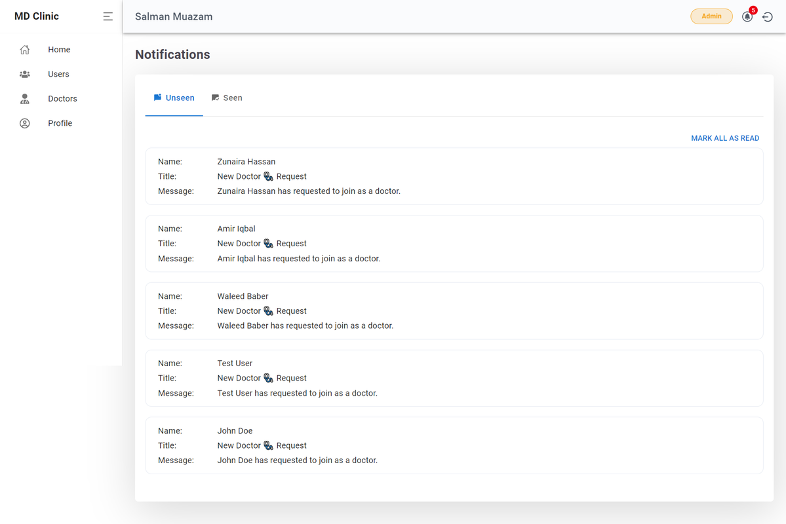Click the MD Clinic logo text
The image size is (786, 524).
[37, 16]
